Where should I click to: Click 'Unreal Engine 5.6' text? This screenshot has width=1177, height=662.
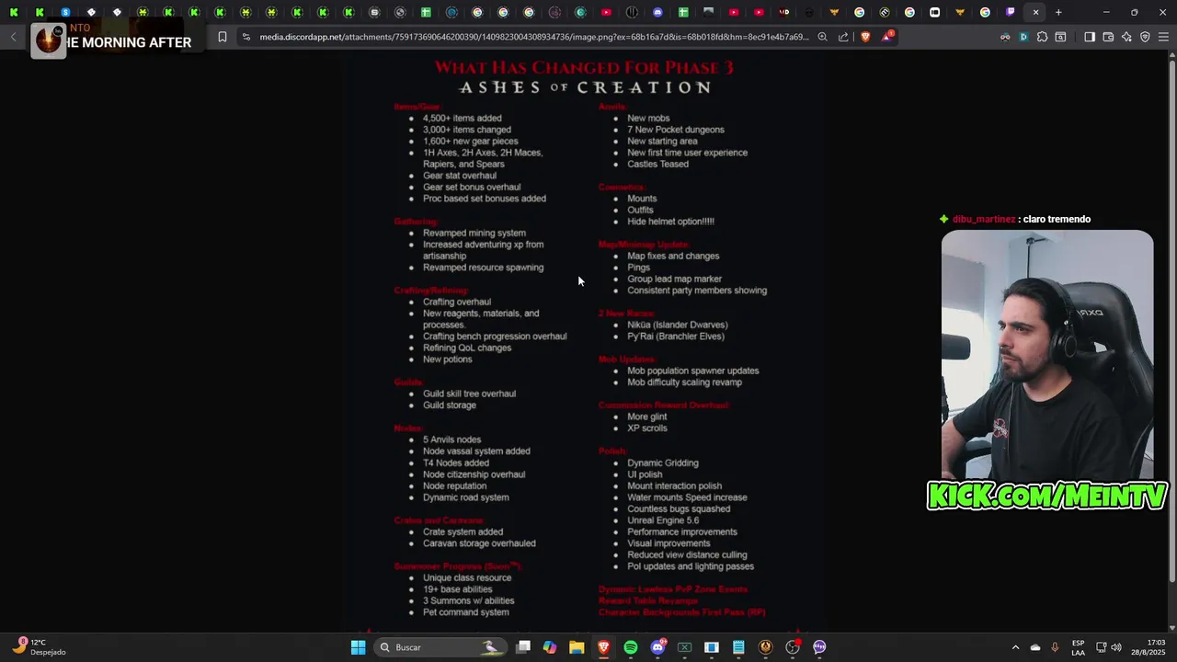point(663,520)
